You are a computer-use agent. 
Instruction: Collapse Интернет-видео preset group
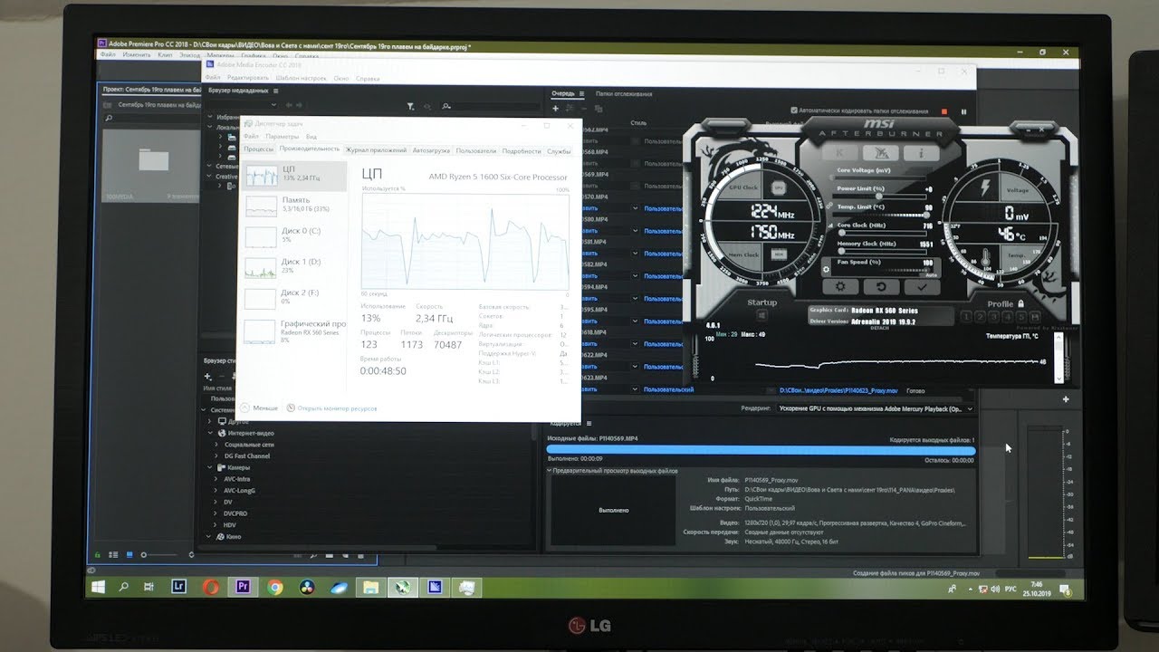click(210, 433)
